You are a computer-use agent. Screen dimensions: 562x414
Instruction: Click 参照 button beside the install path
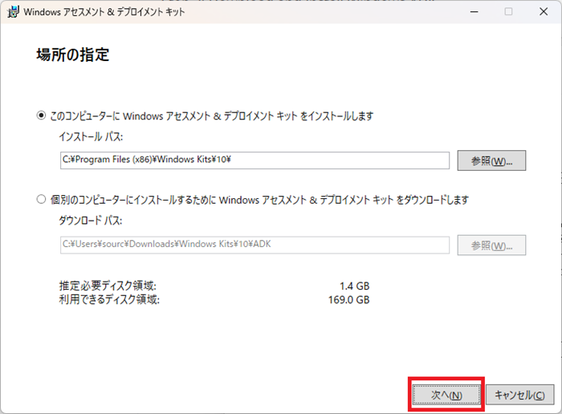click(x=491, y=160)
